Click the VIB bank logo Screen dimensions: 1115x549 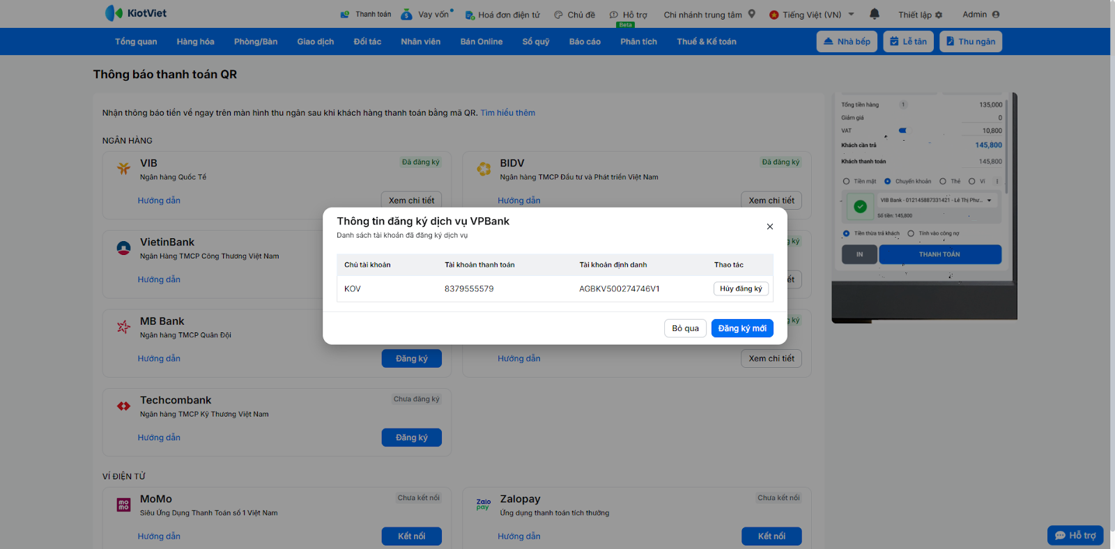pyautogui.click(x=123, y=169)
